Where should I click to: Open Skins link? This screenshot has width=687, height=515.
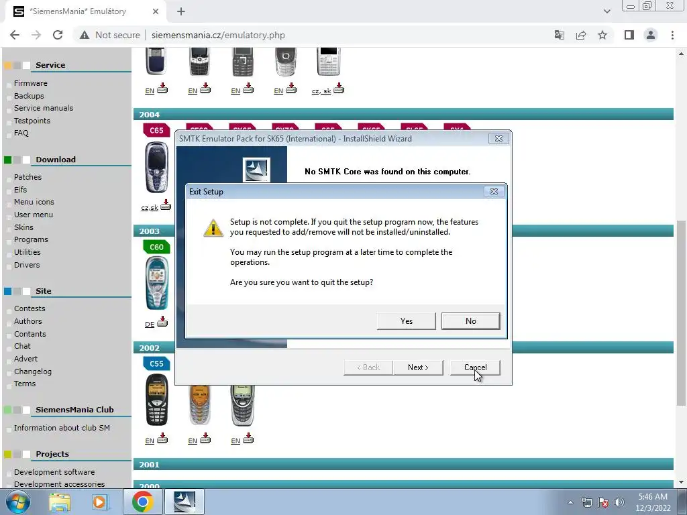click(x=23, y=227)
